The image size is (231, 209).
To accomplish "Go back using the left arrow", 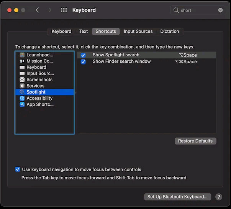I will click(x=37, y=10).
